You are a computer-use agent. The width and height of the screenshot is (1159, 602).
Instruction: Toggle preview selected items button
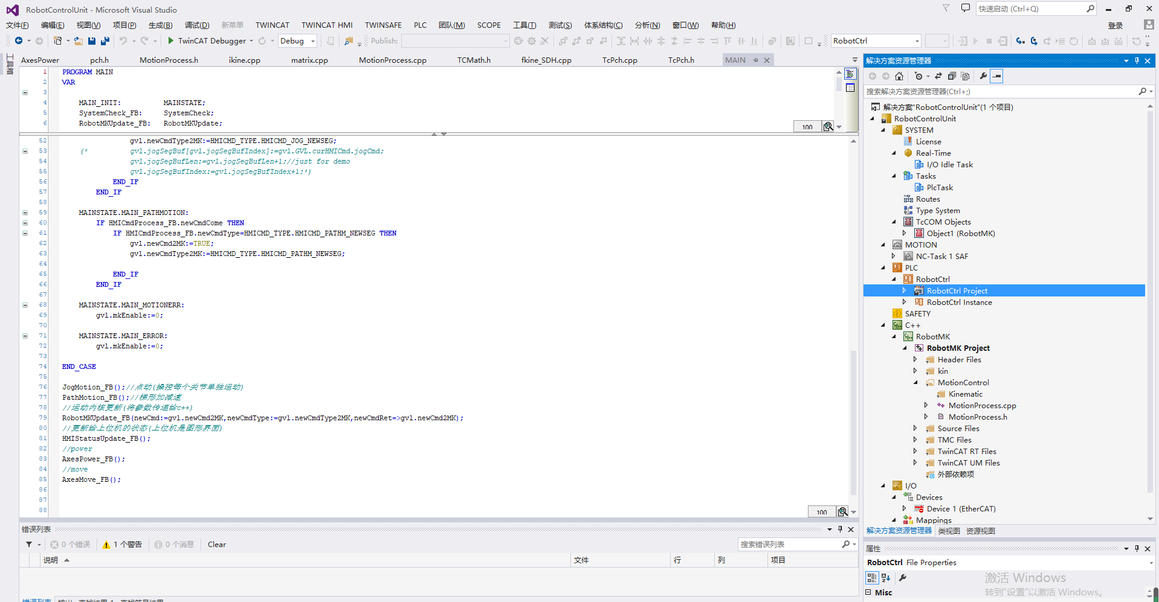point(997,76)
